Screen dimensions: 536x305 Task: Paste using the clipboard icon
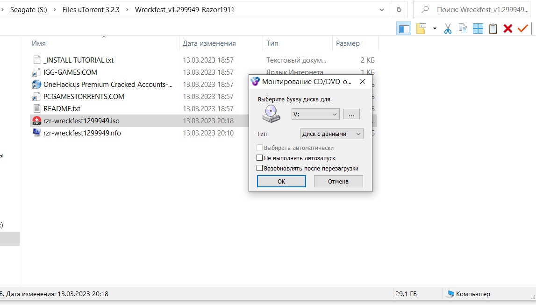coord(493,28)
